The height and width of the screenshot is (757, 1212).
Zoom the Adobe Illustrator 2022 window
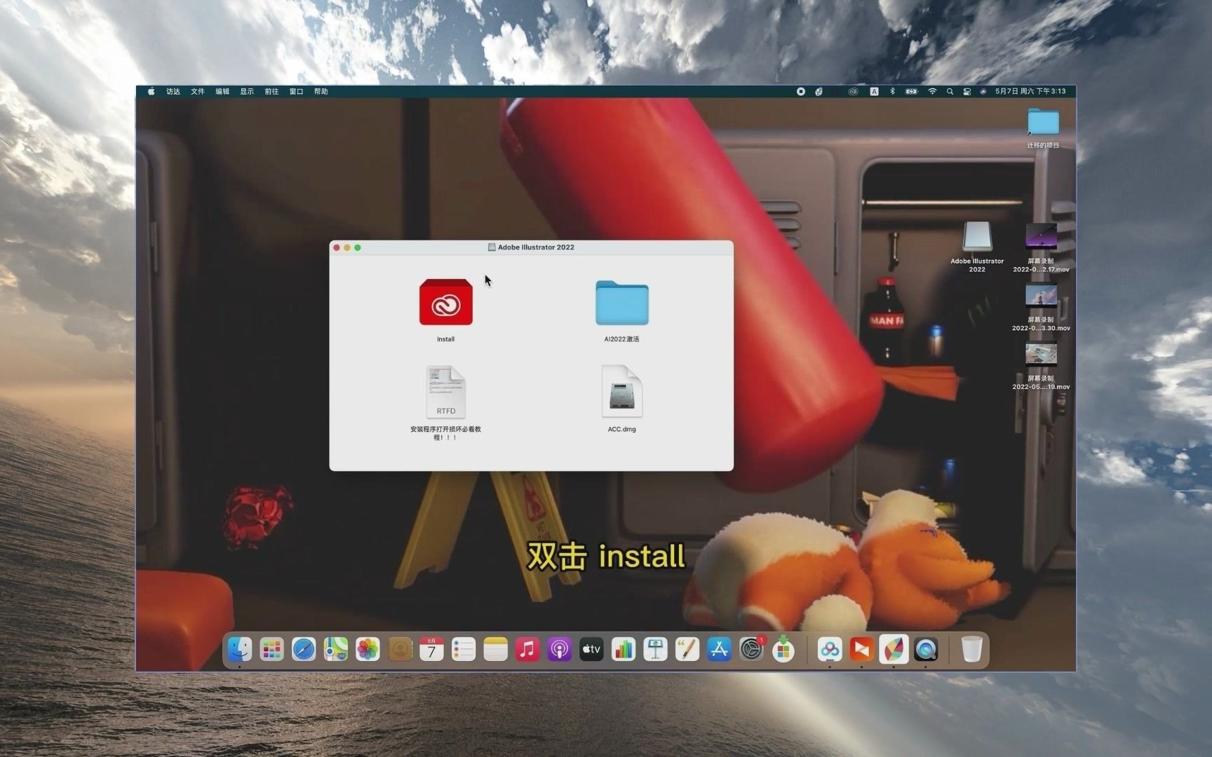tap(358, 247)
